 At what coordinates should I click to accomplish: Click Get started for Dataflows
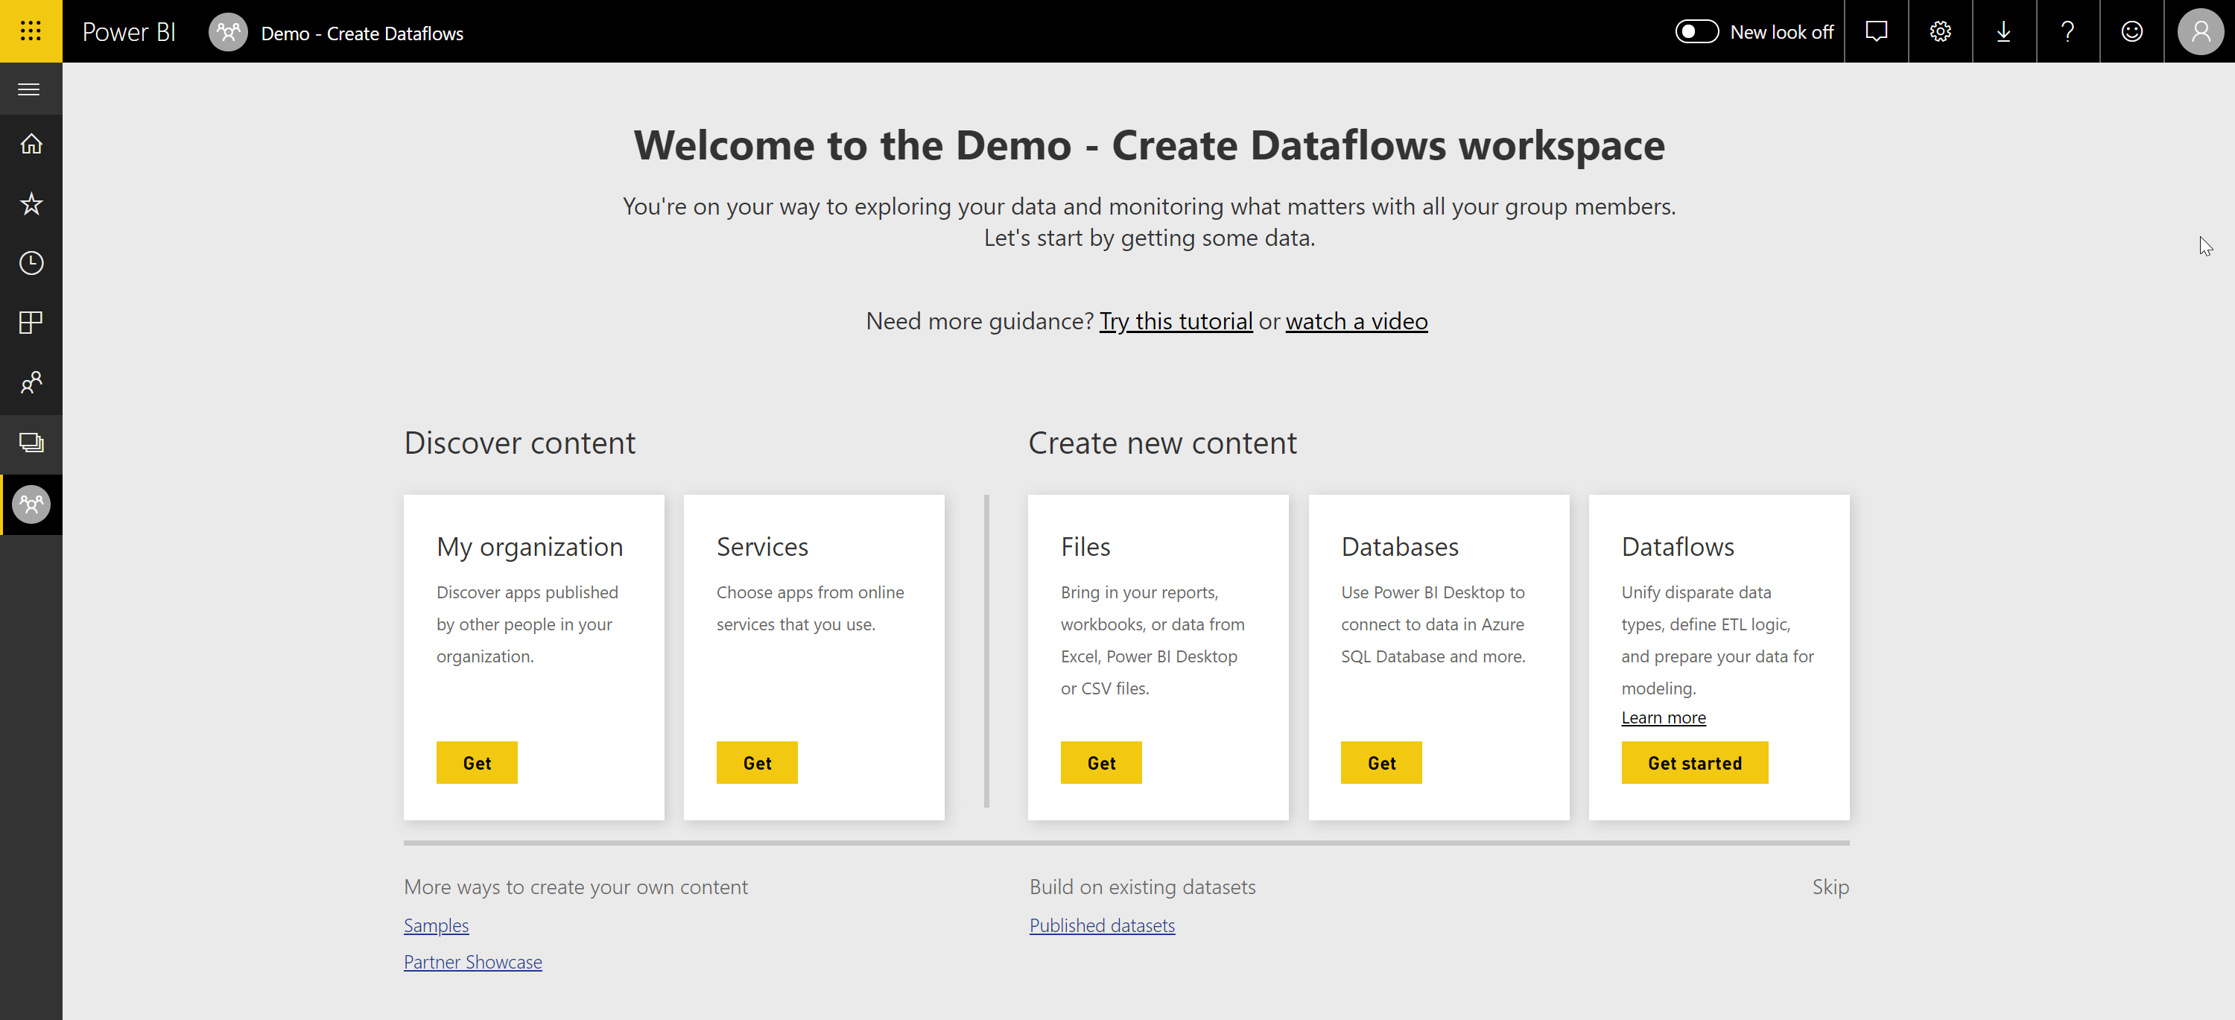(1694, 762)
